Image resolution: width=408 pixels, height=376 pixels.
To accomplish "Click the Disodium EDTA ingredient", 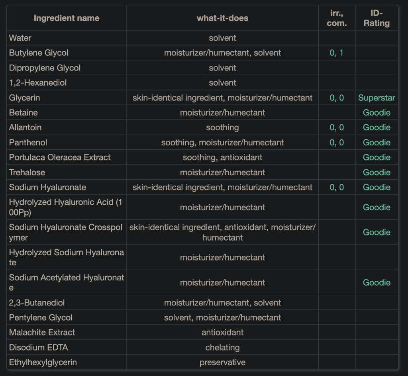I will tap(38, 347).
